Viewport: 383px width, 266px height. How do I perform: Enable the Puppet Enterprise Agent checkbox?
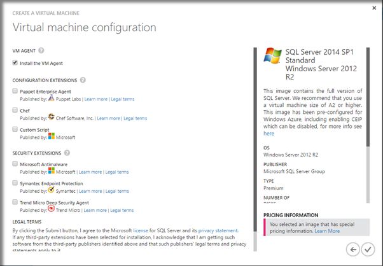pyautogui.click(x=15, y=92)
